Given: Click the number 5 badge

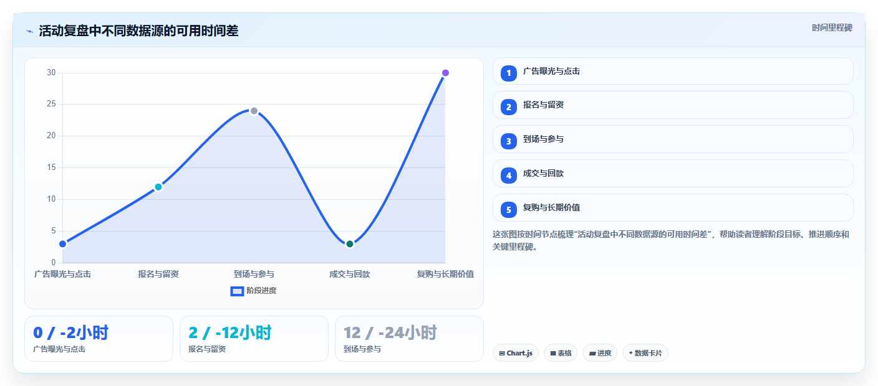Looking at the screenshot, I should click(x=509, y=210).
